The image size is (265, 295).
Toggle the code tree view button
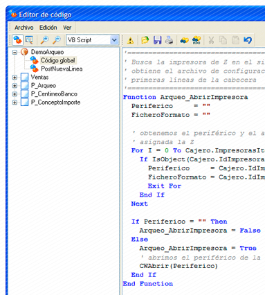point(17,40)
